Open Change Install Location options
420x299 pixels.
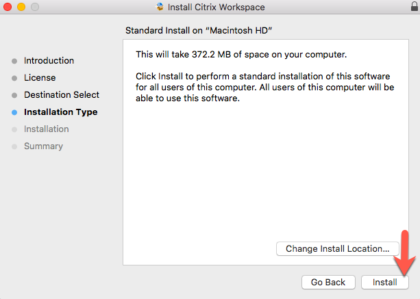coord(337,248)
